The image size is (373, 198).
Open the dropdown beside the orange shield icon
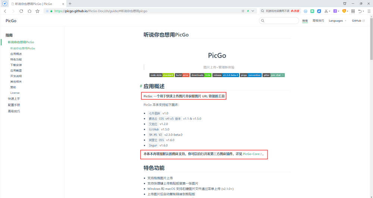pos(347,11)
